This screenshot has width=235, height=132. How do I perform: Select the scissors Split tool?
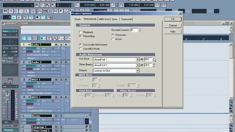click(x=49, y=38)
